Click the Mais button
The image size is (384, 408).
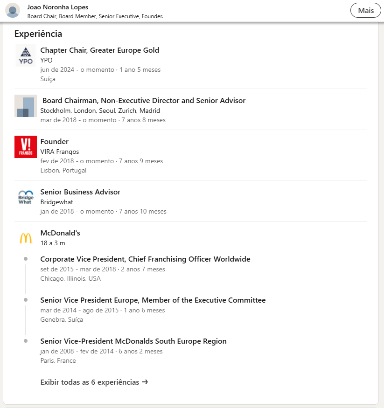(366, 10)
